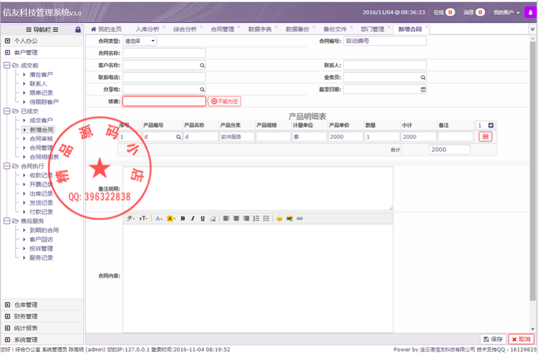Expand 系统管理 sidebar section
Image resolution: width=538 pixels, height=353 pixels.
click(x=42, y=340)
